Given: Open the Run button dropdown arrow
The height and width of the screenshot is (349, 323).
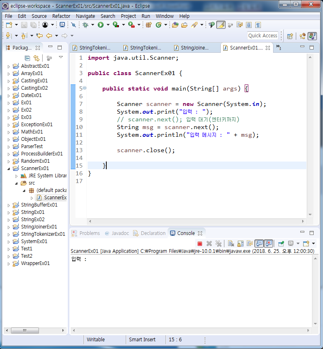Looking at the screenshot, I should pos(108,25).
